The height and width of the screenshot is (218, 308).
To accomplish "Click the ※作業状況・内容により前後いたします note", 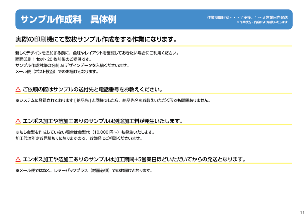I will pos(262,22).
